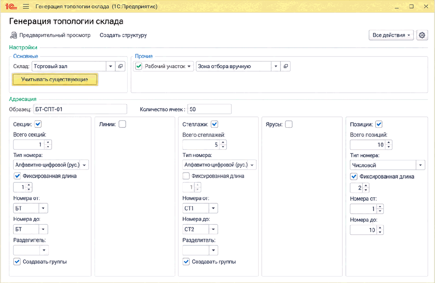Uncheck the Позиции checkbox
The image size is (435, 283).
(379, 124)
